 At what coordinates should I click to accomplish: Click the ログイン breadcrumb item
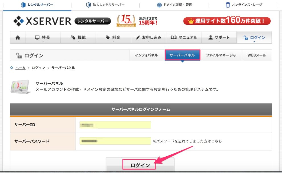[38, 68]
